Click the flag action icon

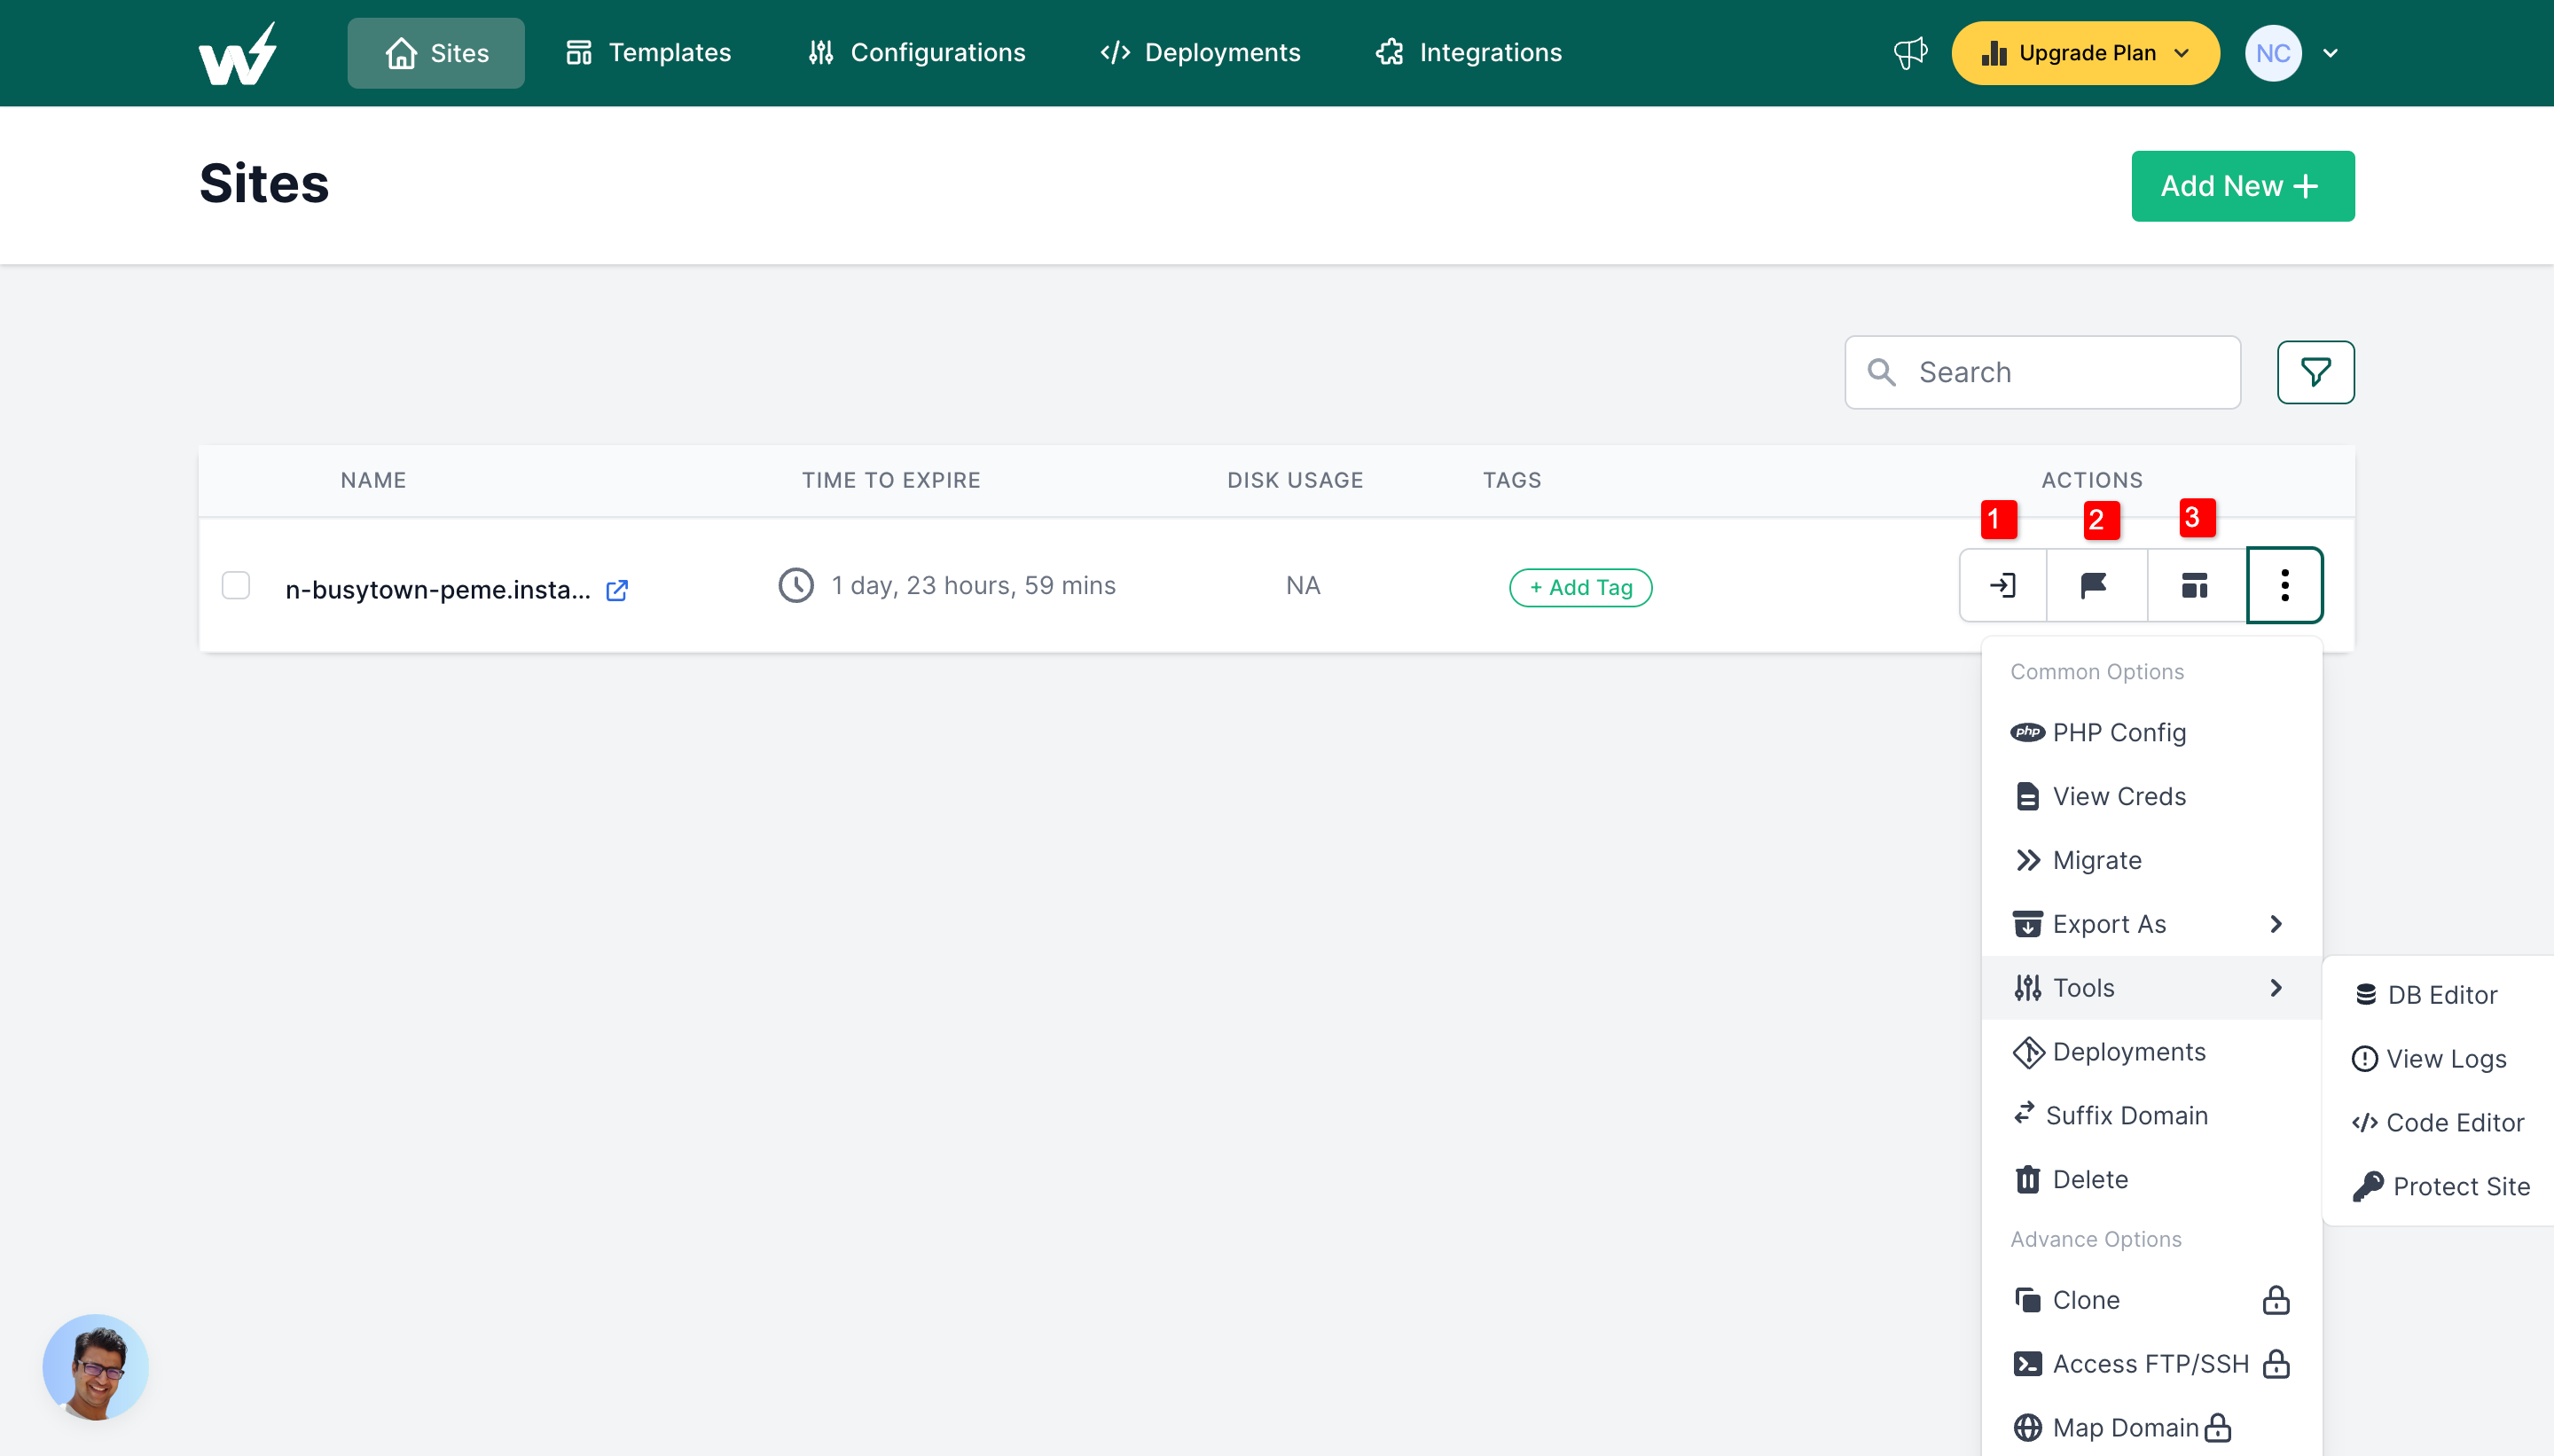[x=2096, y=585]
